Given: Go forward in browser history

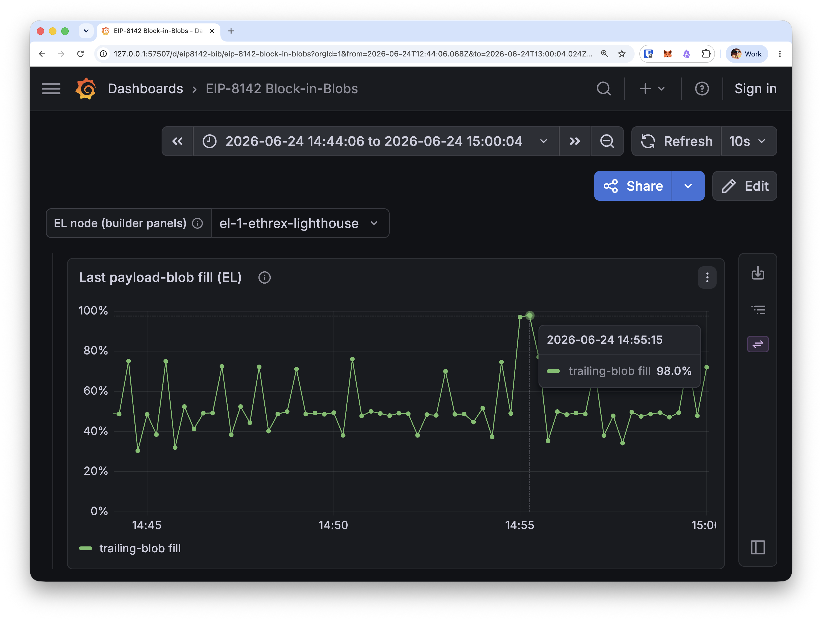Looking at the screenshot, I should pyautogui.click(x=61, y=54).
